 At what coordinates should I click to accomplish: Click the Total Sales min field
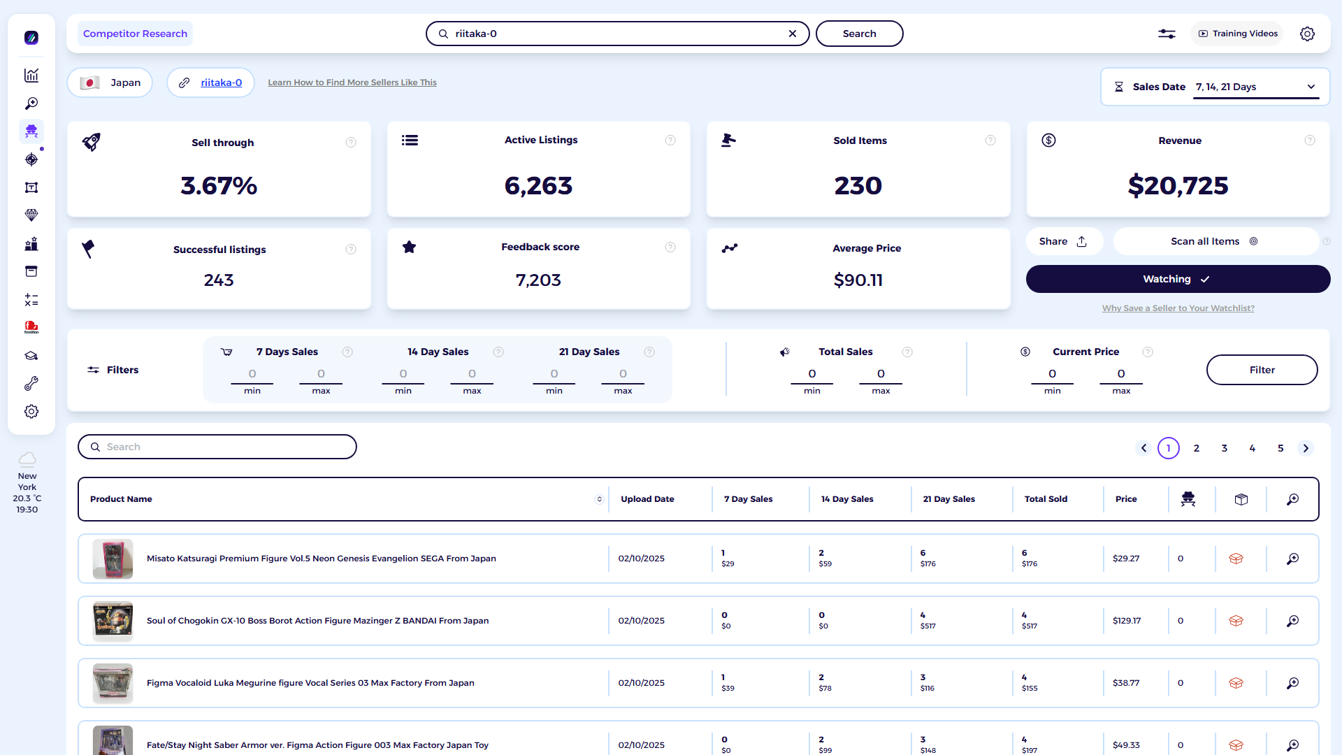point(812,374)
